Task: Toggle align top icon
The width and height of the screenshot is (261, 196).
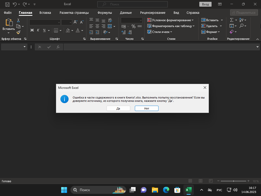Action: pyautogui.click(x=91, y=20)
